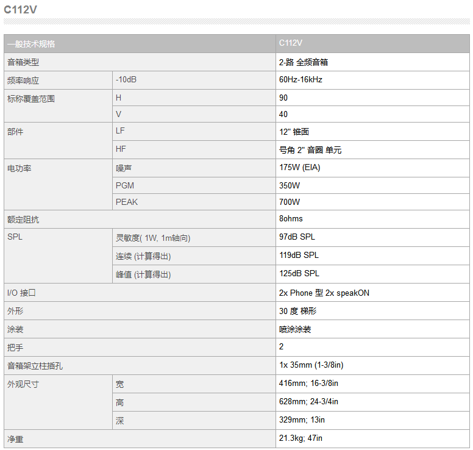Select the '喷涂涂装' value
This screenshot has height=450, width=473.
(295, 329)
